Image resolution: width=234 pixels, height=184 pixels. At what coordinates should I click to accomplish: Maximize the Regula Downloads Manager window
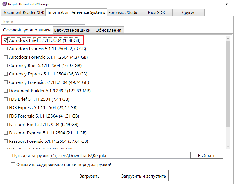(214, 4)
